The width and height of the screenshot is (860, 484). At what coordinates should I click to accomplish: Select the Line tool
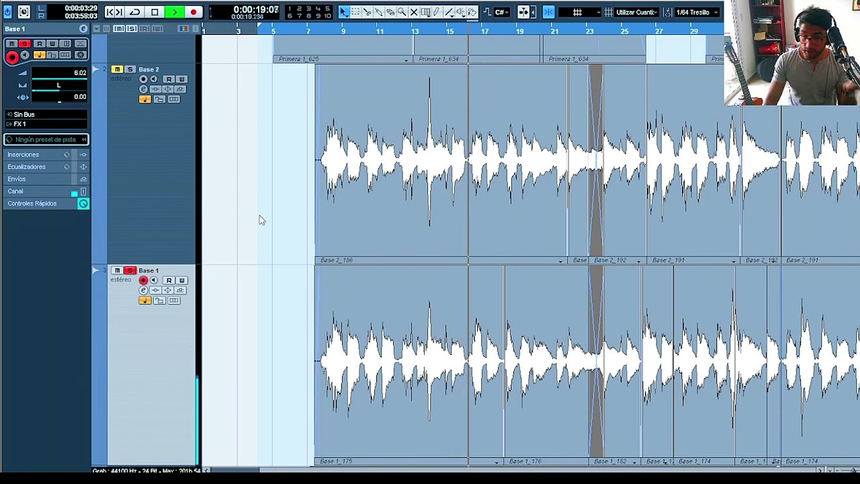tap(449, 12)
